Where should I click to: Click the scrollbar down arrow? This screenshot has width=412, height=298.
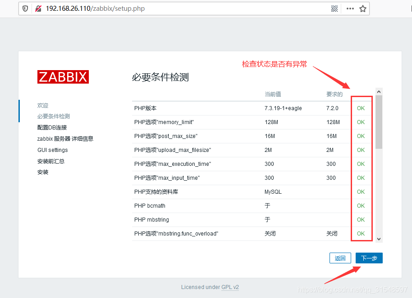(379, 239)
